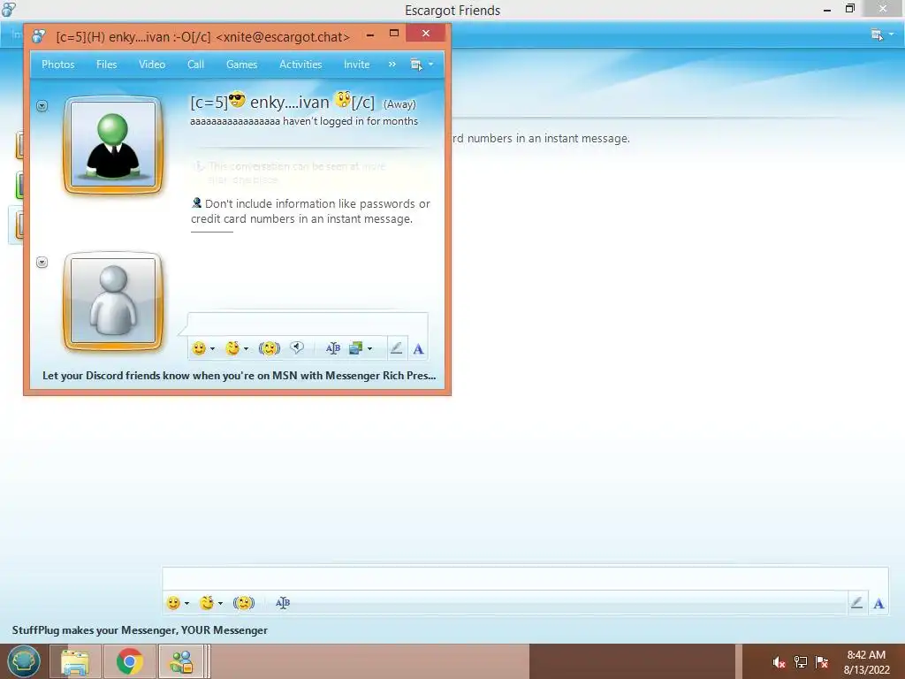This screenshot has width=905, height=679.
Task: Collapse your own display picture
Action: (42, 262)
